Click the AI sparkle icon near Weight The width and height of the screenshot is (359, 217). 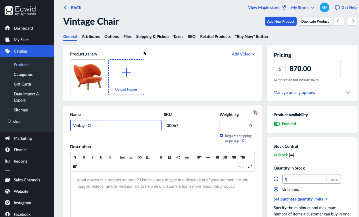pyautogui.click(x=255, y=112)
